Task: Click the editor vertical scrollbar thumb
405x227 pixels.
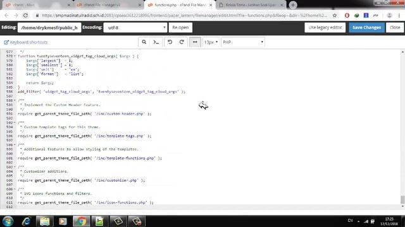Action: click(402, 199)
